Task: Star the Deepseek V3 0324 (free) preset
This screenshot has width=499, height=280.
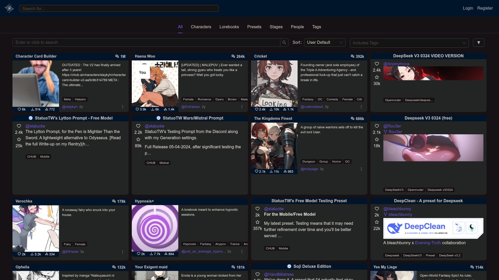Action: click(377, 139)
